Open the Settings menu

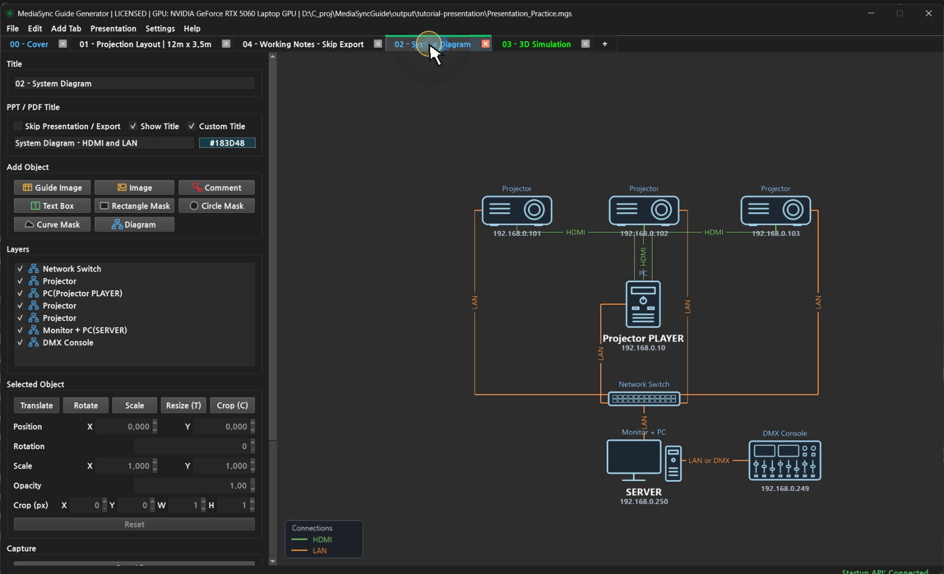point(160,29)
